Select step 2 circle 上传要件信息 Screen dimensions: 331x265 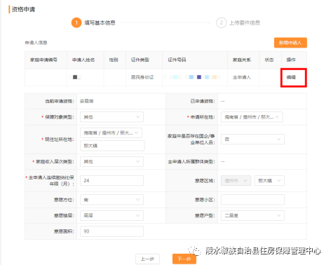(x=221, y=22)
